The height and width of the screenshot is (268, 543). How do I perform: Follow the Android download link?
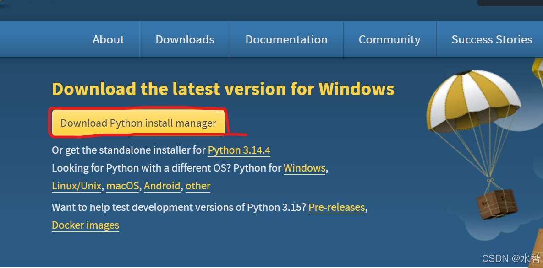pyautogui.click(x=162, y=186)
